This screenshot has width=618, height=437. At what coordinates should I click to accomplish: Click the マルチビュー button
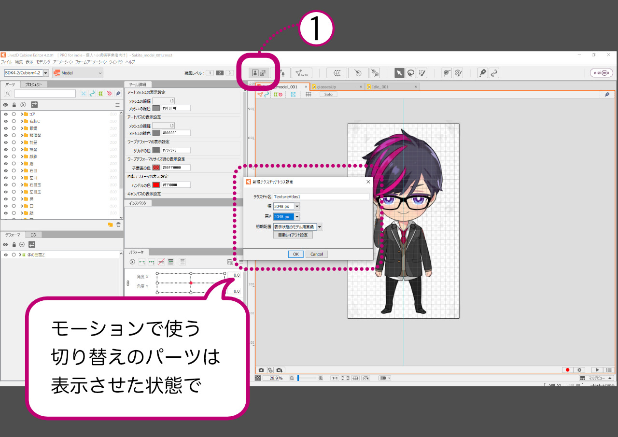click(597, 378)
